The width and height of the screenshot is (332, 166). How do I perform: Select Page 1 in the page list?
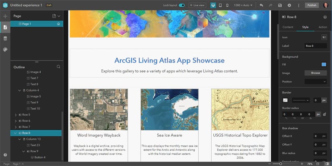pos(37,24)
